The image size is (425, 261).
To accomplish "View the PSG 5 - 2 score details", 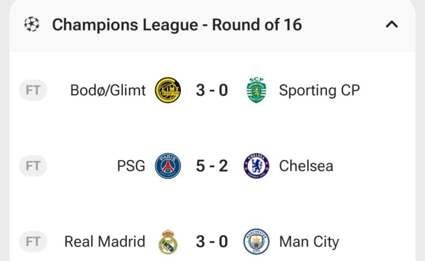I will point(212,166).
